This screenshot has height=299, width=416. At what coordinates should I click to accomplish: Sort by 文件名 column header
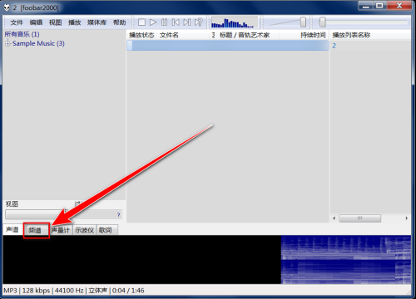tap(183, 35)
